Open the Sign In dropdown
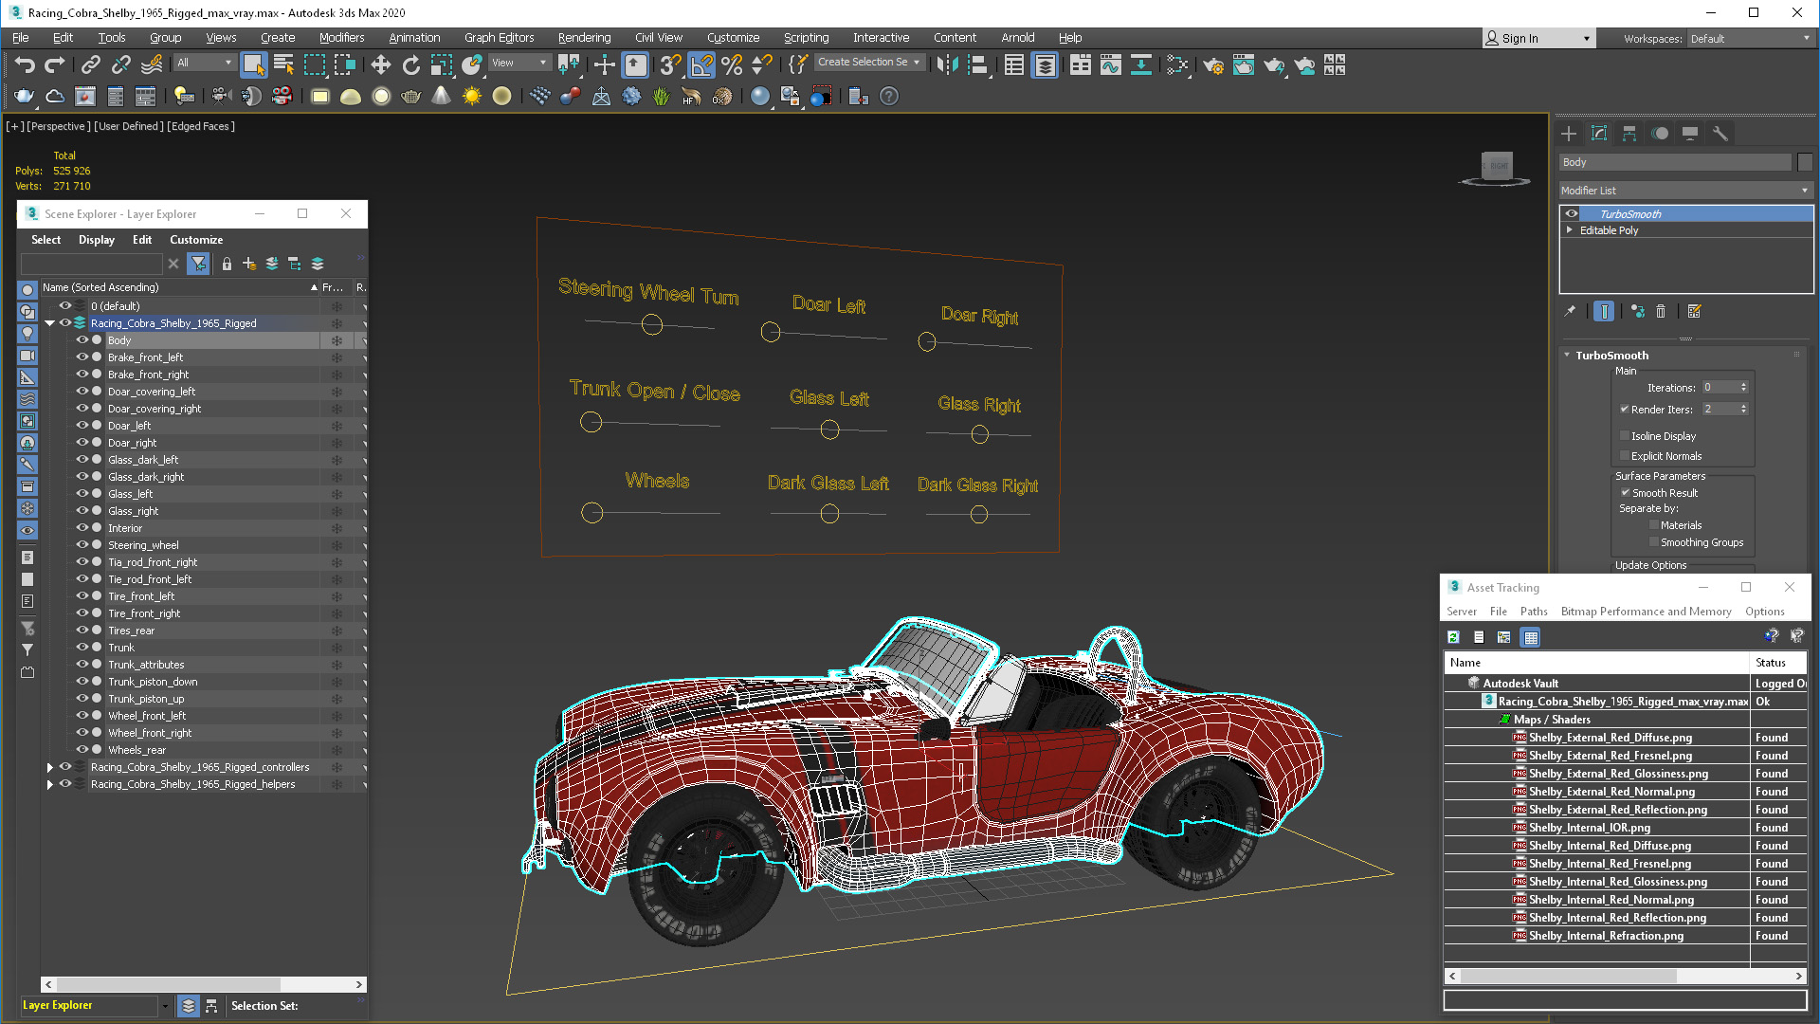This screenshot has width=1820, height=1024. click(1538, 39)
